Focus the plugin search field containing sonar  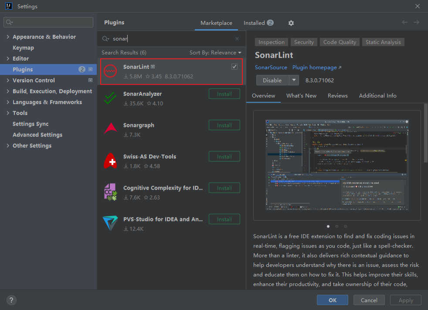tap(171, 39)
